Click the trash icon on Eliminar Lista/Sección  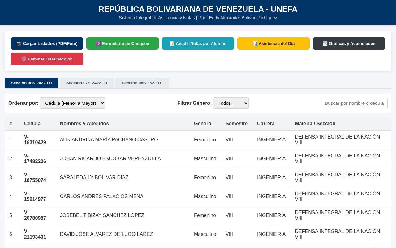pyautogui.click(x=24, y=59)
